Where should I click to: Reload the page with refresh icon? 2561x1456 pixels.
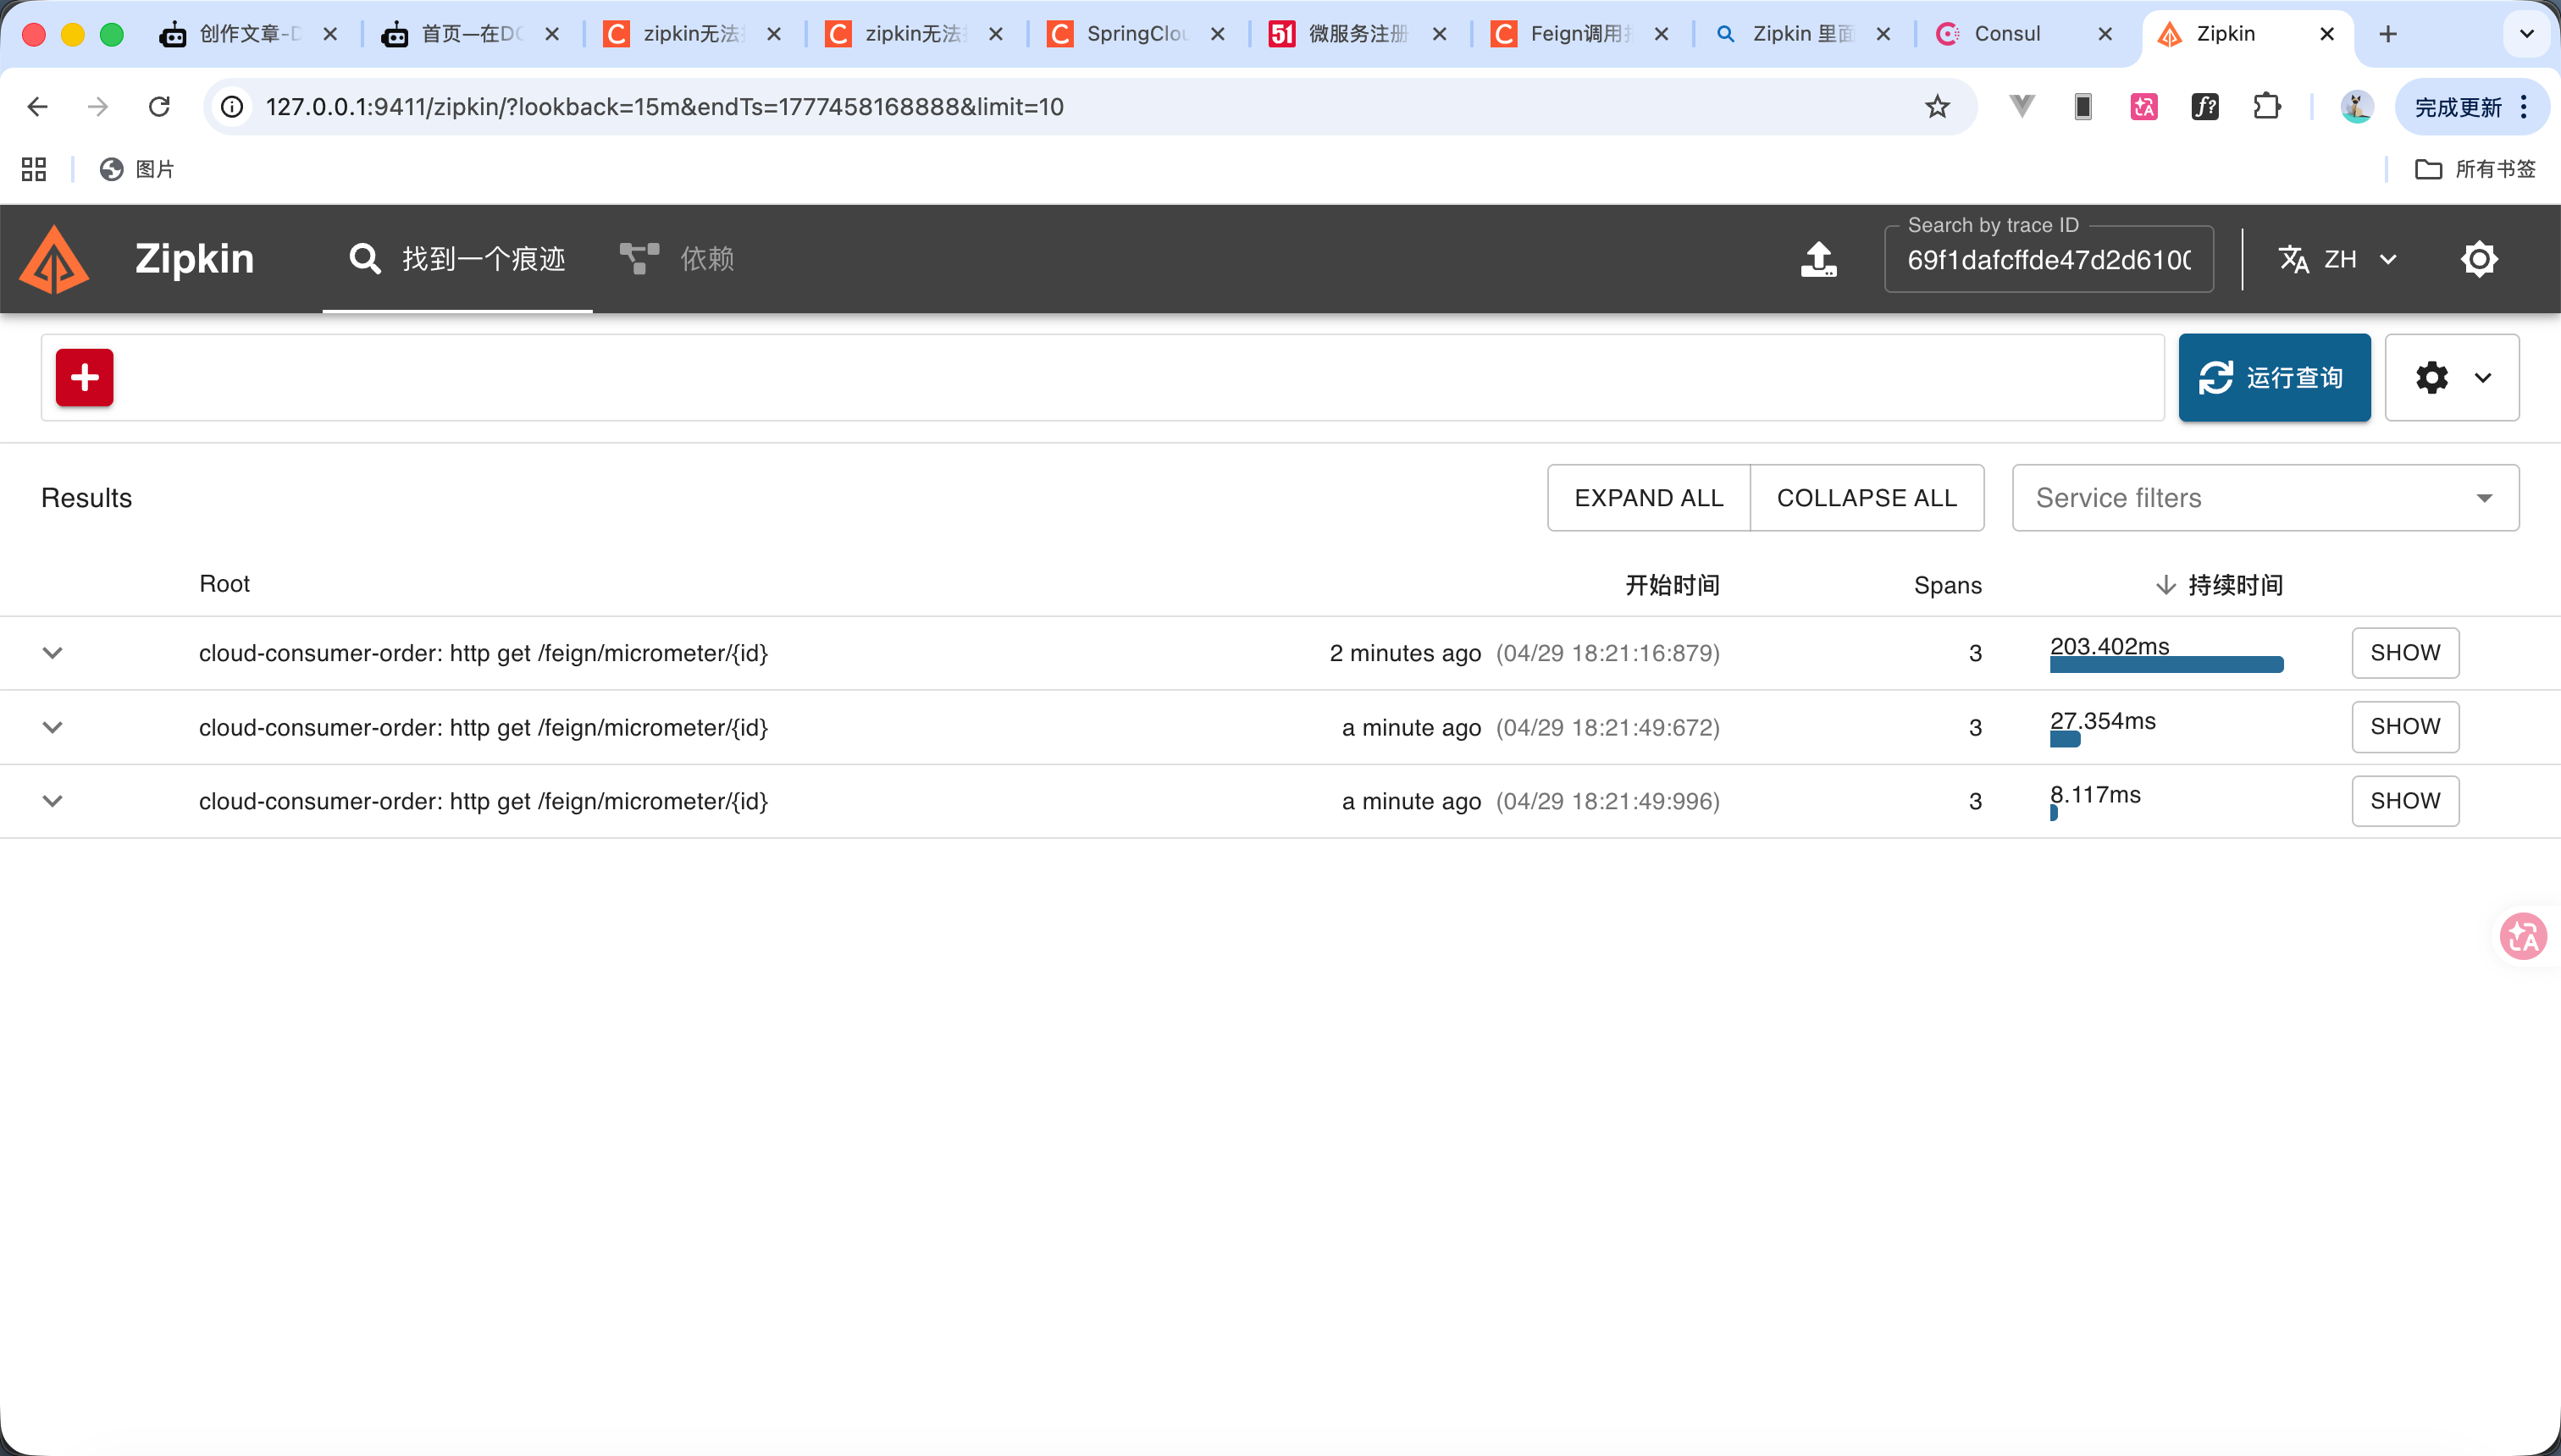[x=159, y=107]
